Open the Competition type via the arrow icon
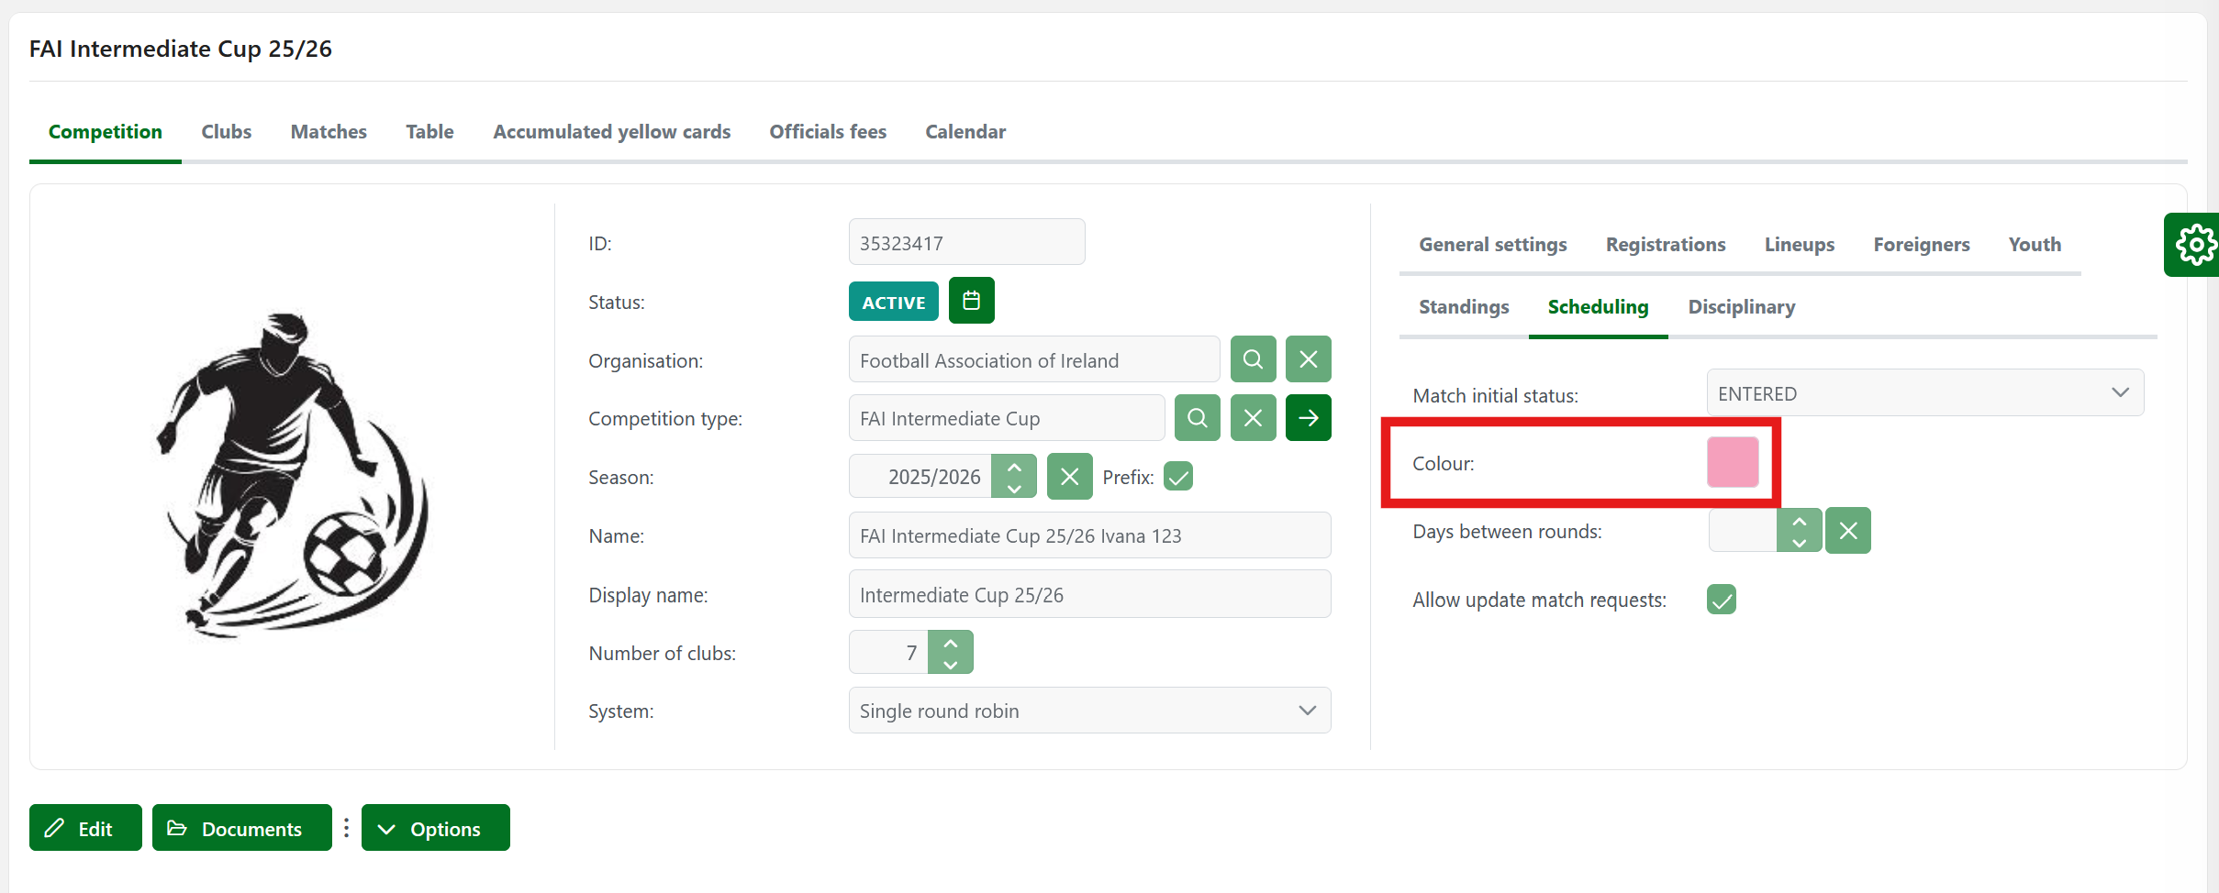 point(1308,418)
